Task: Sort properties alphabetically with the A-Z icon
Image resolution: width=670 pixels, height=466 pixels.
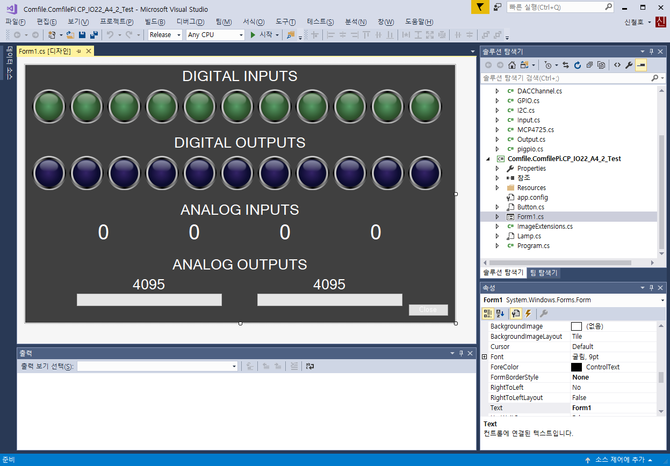Action: pos(500,314)
